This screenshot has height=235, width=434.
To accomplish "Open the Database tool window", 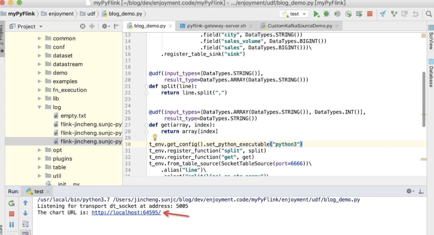I will pos(431,73).
